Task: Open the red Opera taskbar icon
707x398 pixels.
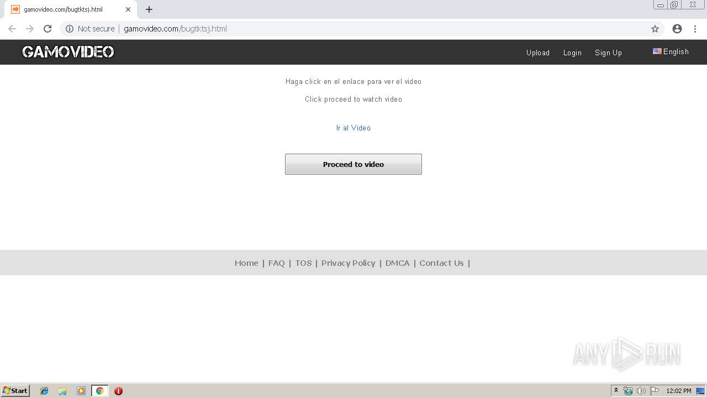Action: (118, 391)
